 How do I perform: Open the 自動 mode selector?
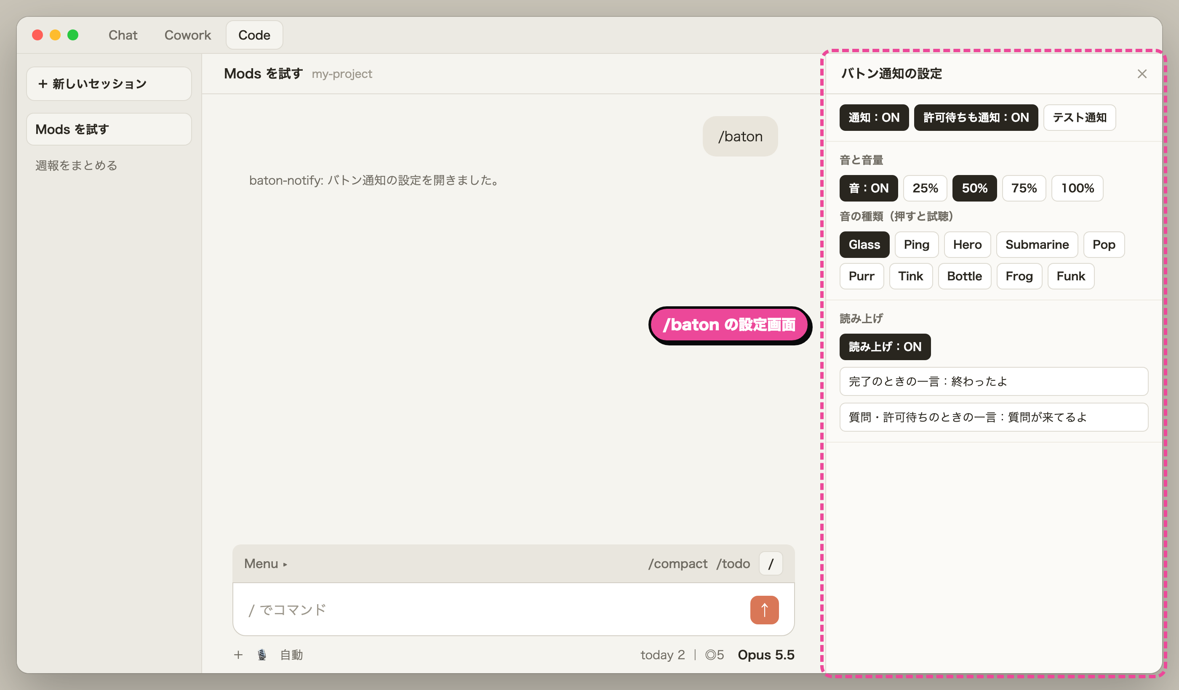[291, 655]
